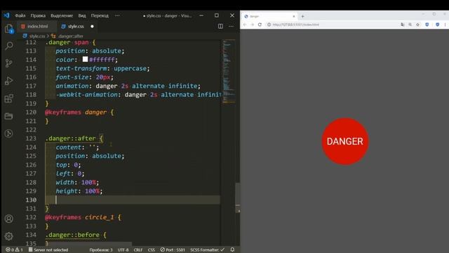Open the editor More Actions ellipsis
449x253 pixels.
pyautogui.click(x=231, y=27)
